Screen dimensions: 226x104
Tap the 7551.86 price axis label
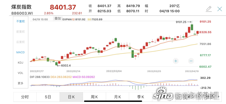coord(205,44)
